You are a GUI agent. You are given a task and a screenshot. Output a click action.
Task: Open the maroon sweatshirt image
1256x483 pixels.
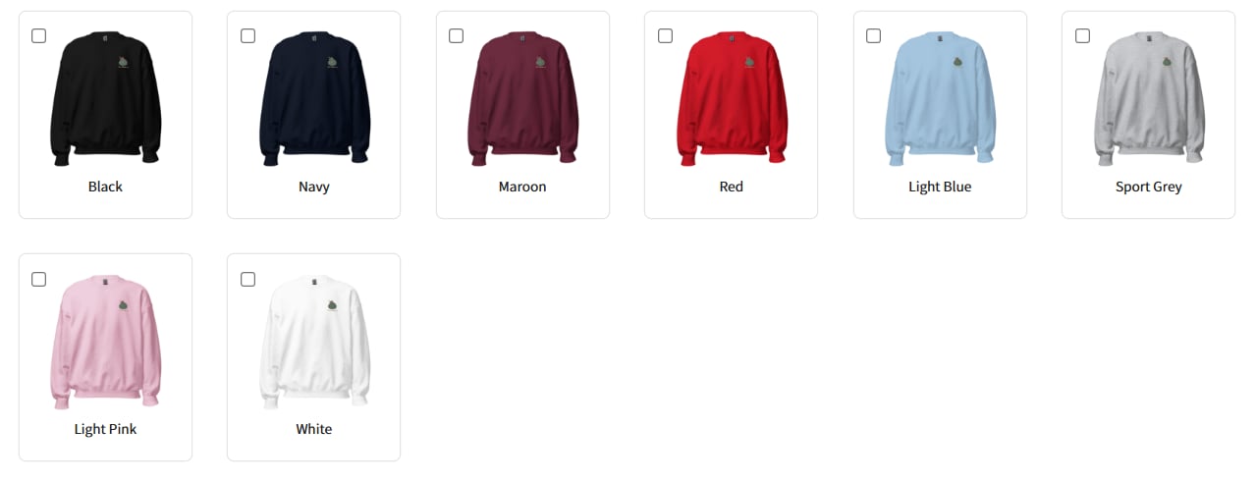[x=522, y=98]
